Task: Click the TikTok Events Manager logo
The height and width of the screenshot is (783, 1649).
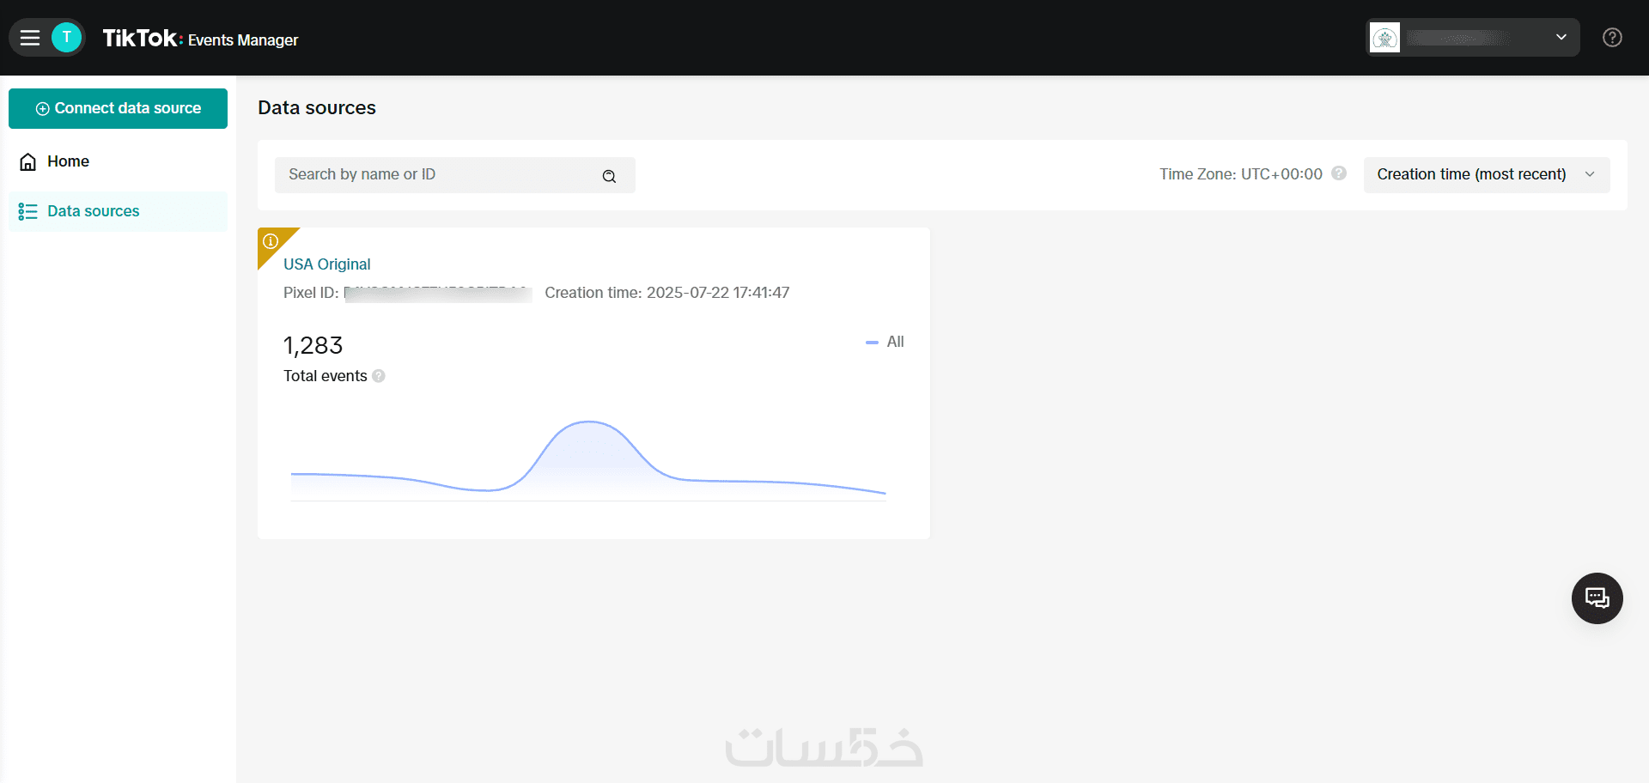Action: click(x=200, y=39)
